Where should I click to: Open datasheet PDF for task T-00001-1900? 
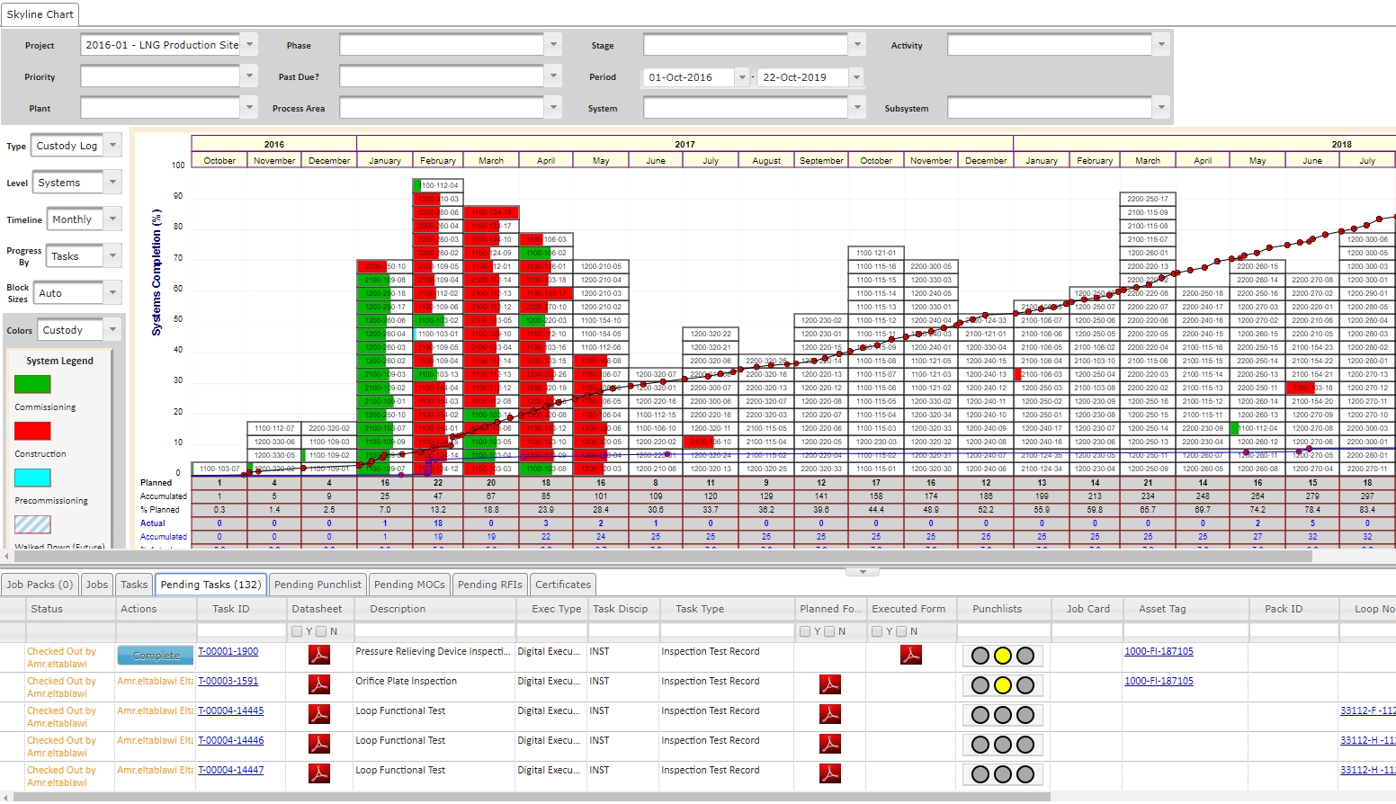coord(319,655)
